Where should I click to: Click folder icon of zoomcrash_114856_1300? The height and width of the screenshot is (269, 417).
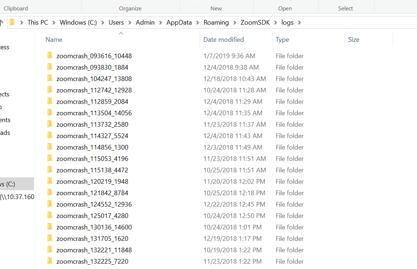tap(50, 147)
